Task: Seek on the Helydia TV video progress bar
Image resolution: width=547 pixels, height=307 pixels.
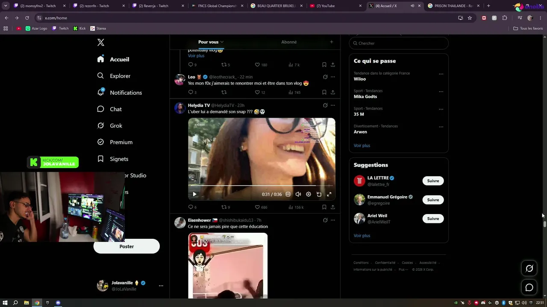Action: 262,186
